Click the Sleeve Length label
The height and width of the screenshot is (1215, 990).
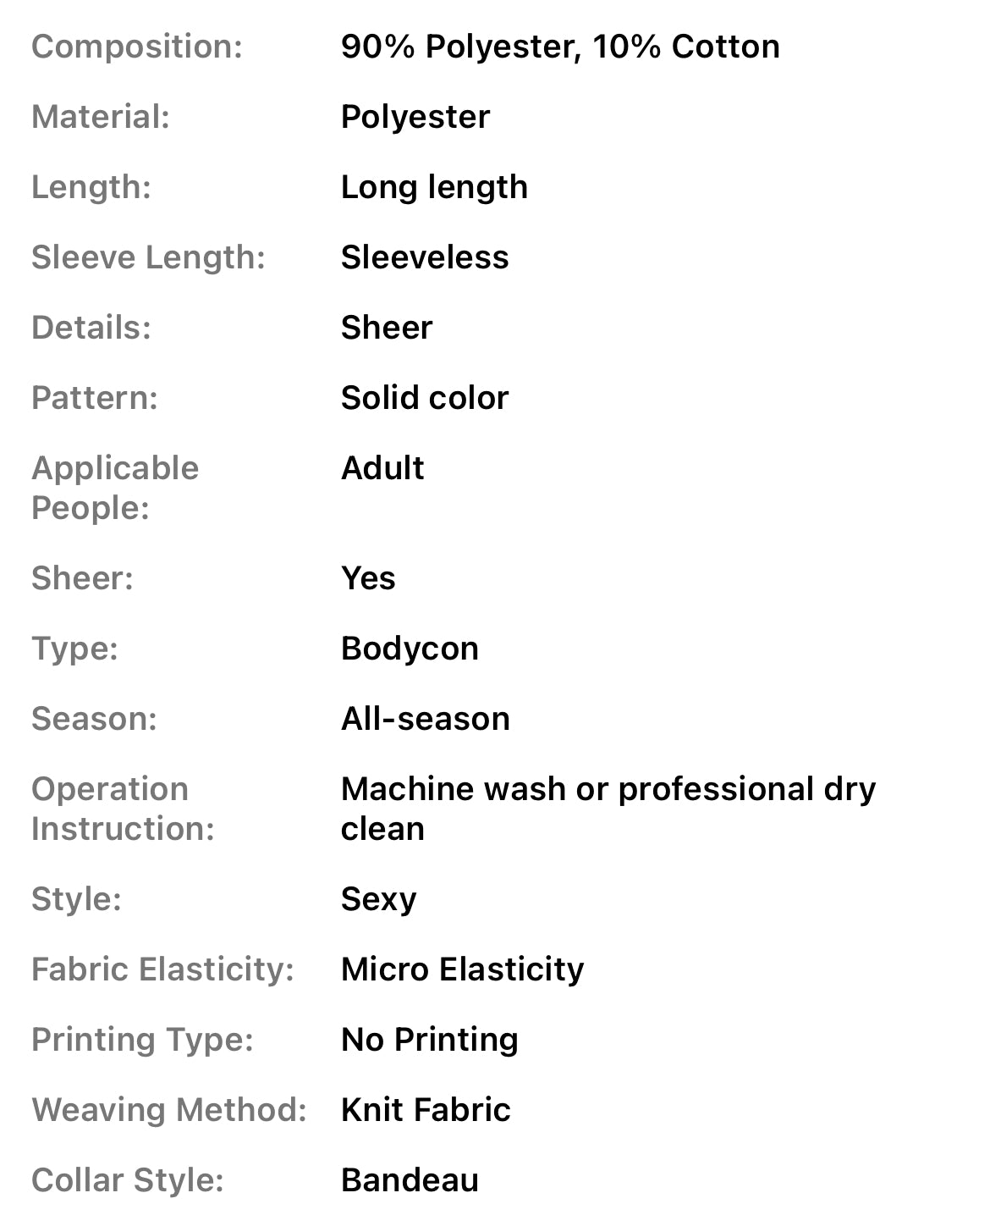point(148,257)
